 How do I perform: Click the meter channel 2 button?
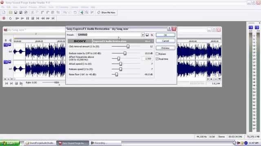coord(257,28)
